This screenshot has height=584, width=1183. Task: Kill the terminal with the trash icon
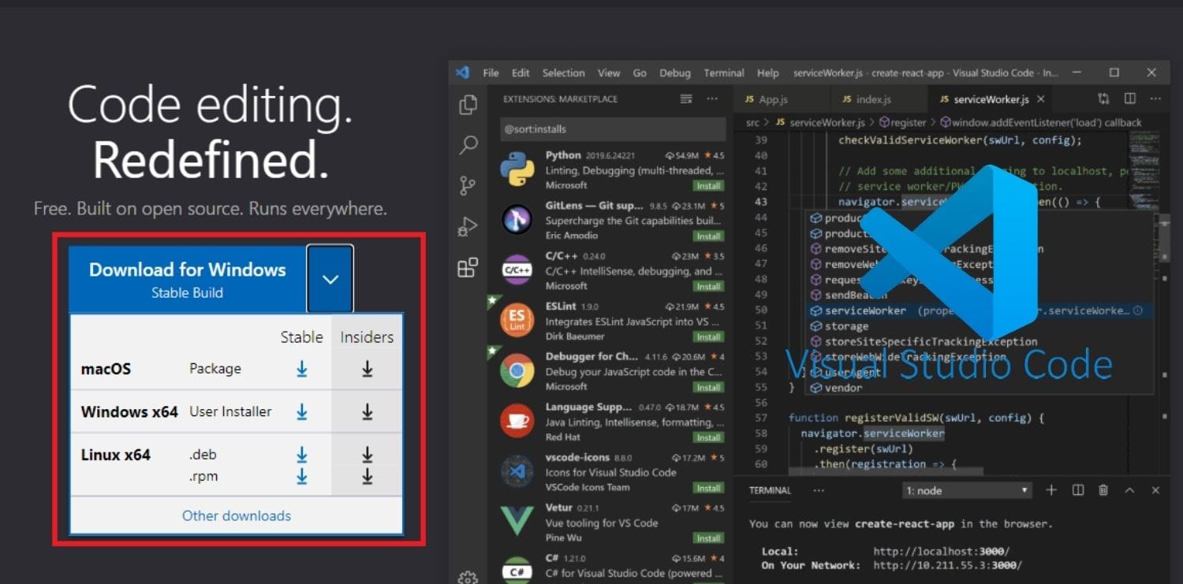tap(1104, 490)
